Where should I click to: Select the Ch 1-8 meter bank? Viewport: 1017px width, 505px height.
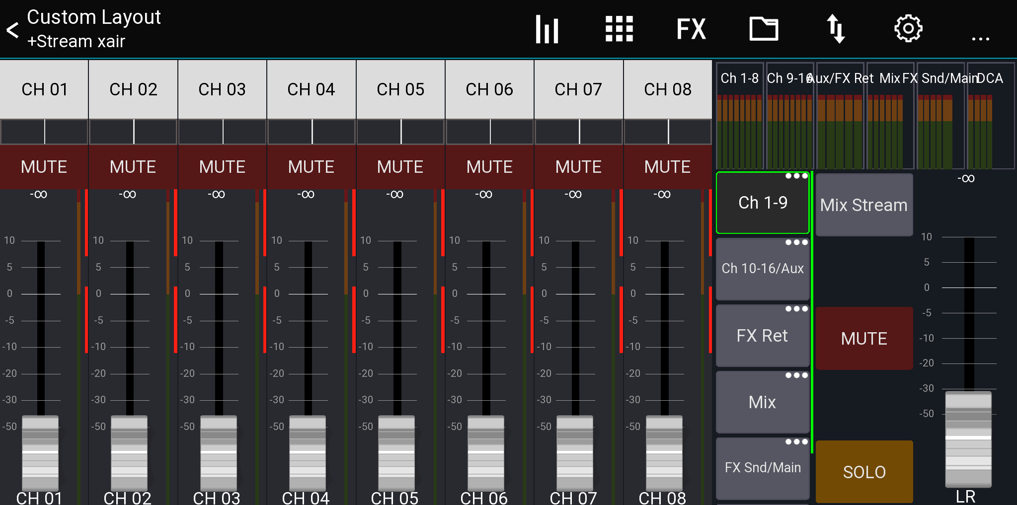740,116
